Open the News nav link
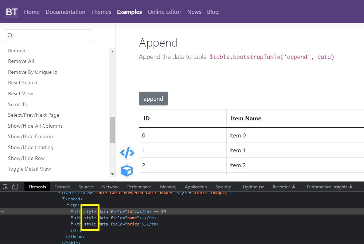Viewport: 364px width, 244px height. (194, 12)
